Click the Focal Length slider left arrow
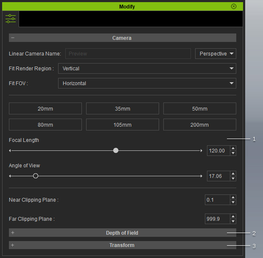 coord(10,151)
